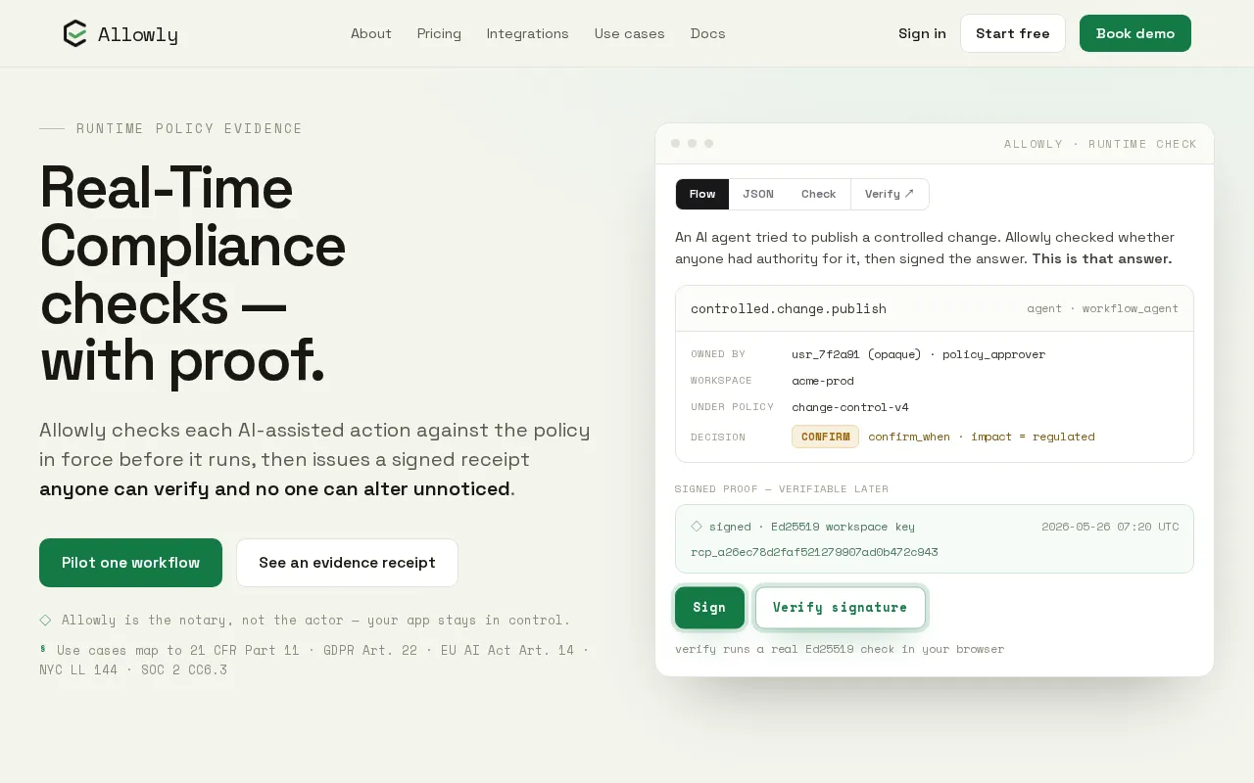The height and width of the screenshot is (783, 1254).
Task: Click the 'Real-Time Compliance checks' headline
Action: (x=192, y=273)
